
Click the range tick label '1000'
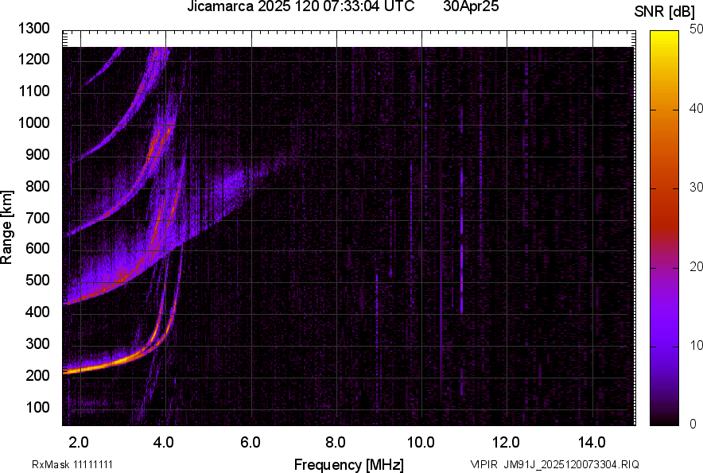pyautogui.click(x=33, y=122)
